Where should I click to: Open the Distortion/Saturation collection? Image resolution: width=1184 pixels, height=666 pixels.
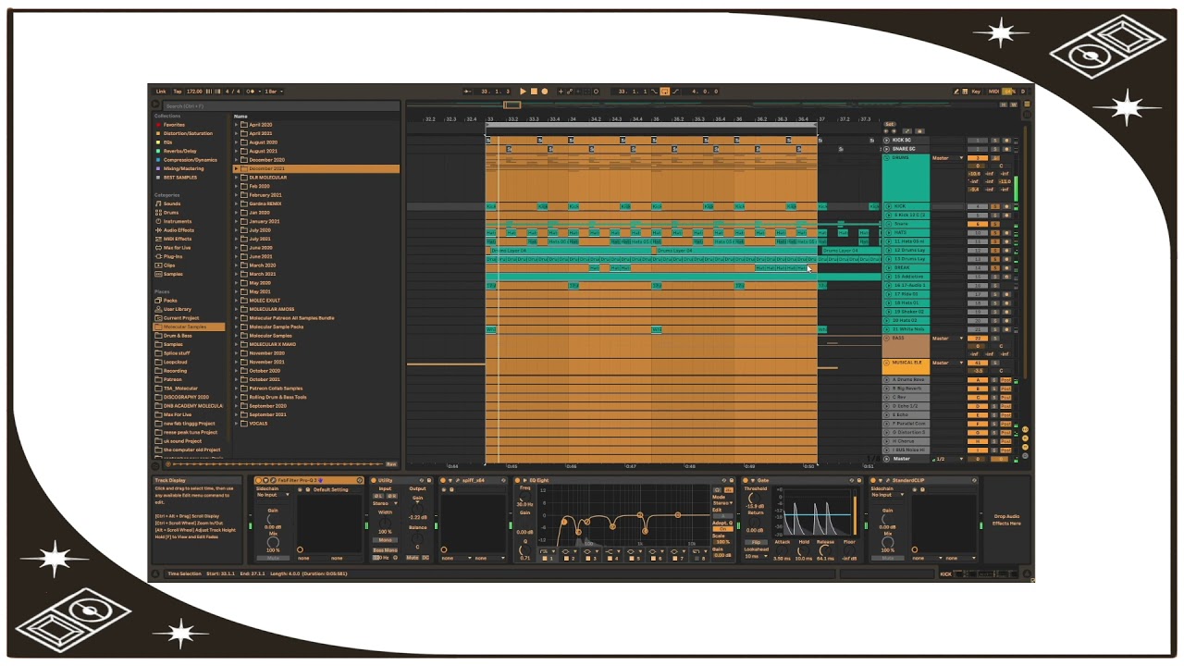coord(188,133)
